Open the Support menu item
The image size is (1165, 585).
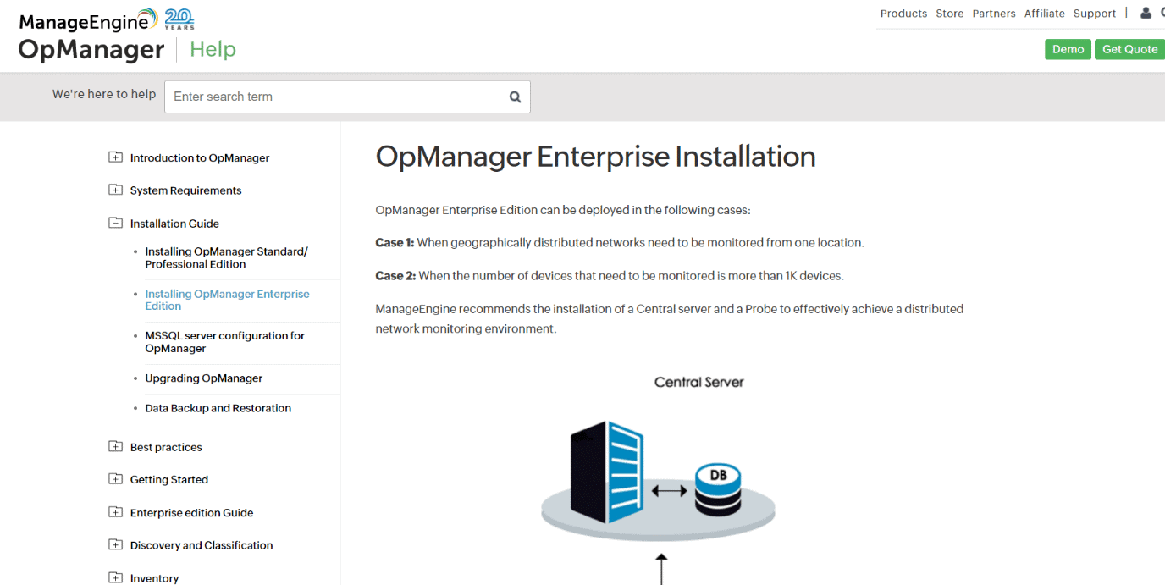coord(1095,14)
